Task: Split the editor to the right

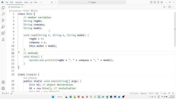Action: point(170,7)
